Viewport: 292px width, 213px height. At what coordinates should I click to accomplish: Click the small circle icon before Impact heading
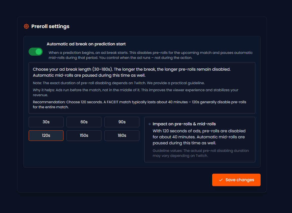pyautogui.click(x=150, y=124)
